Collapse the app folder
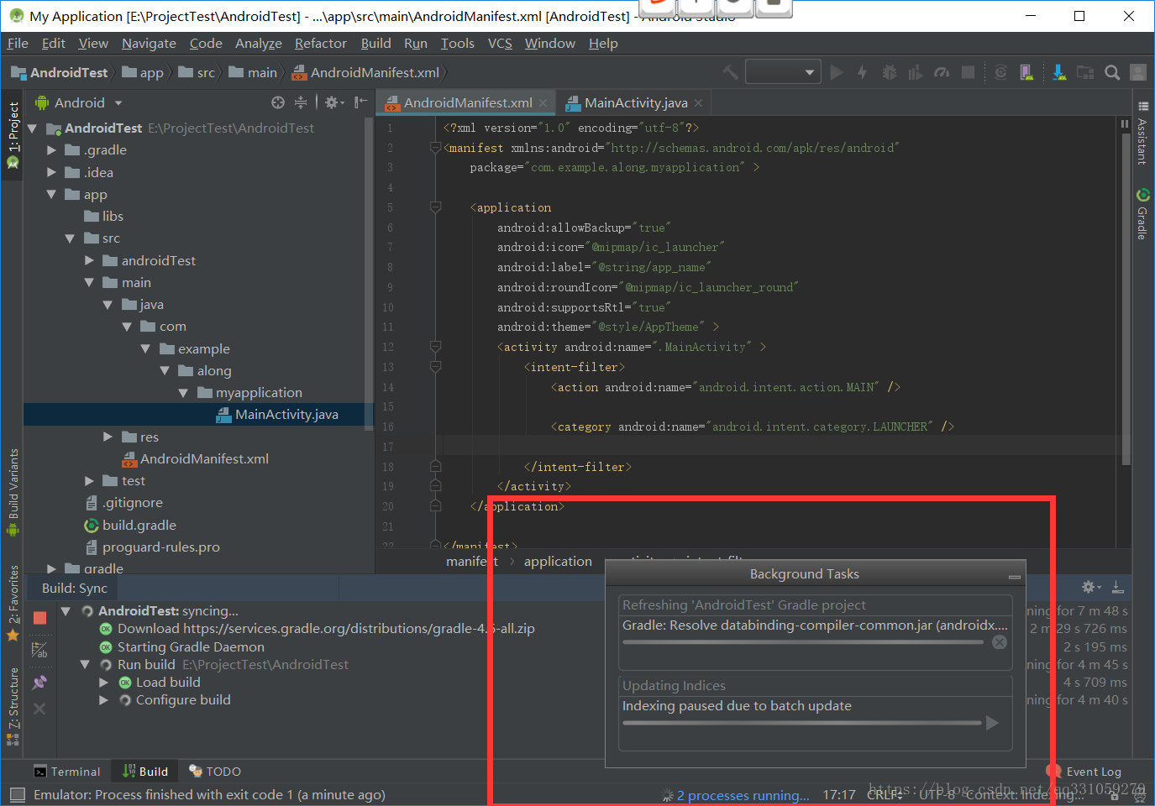The width and height of the screenshot is (1155, 806). tap(51, 194)
